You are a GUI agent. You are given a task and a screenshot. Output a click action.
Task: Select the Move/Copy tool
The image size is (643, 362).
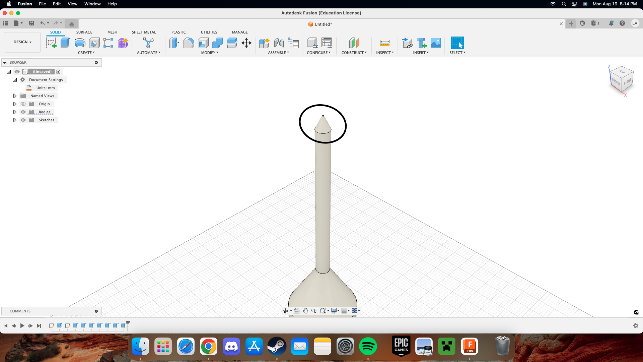click(246, 43)
